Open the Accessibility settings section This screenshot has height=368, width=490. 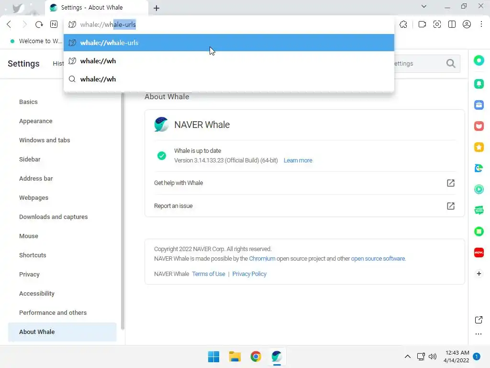click(37, 294)
